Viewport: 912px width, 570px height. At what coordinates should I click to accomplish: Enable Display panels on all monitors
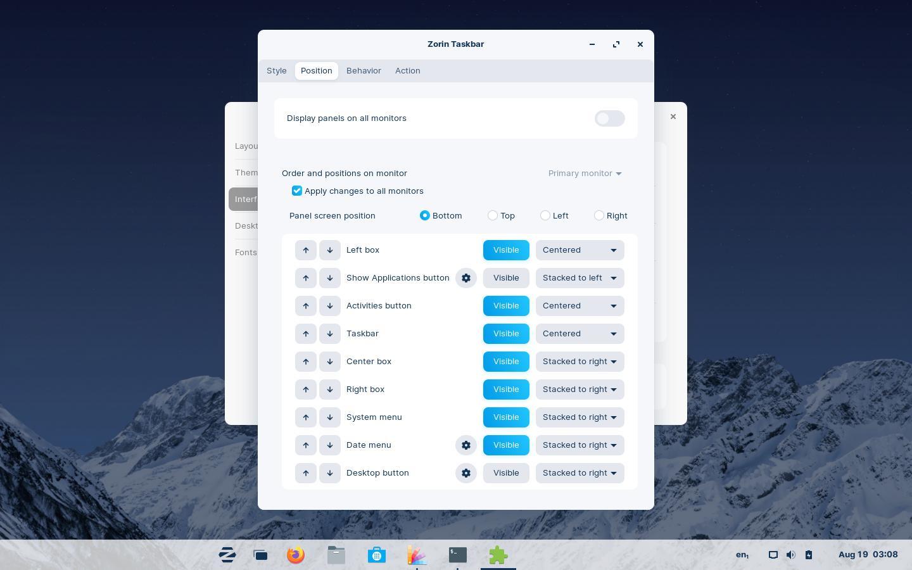pyautogui.click(x=609, y=118)
